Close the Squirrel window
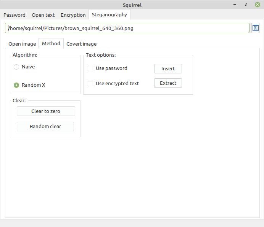 pos(257,5)
